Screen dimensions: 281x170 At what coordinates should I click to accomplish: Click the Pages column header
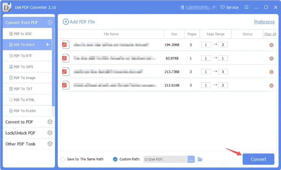[x=192, y=34]
